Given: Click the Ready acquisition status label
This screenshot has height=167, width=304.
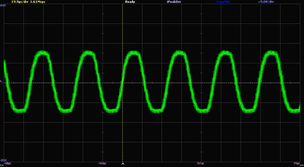Looking at the screenshot, I should (130, 2).
